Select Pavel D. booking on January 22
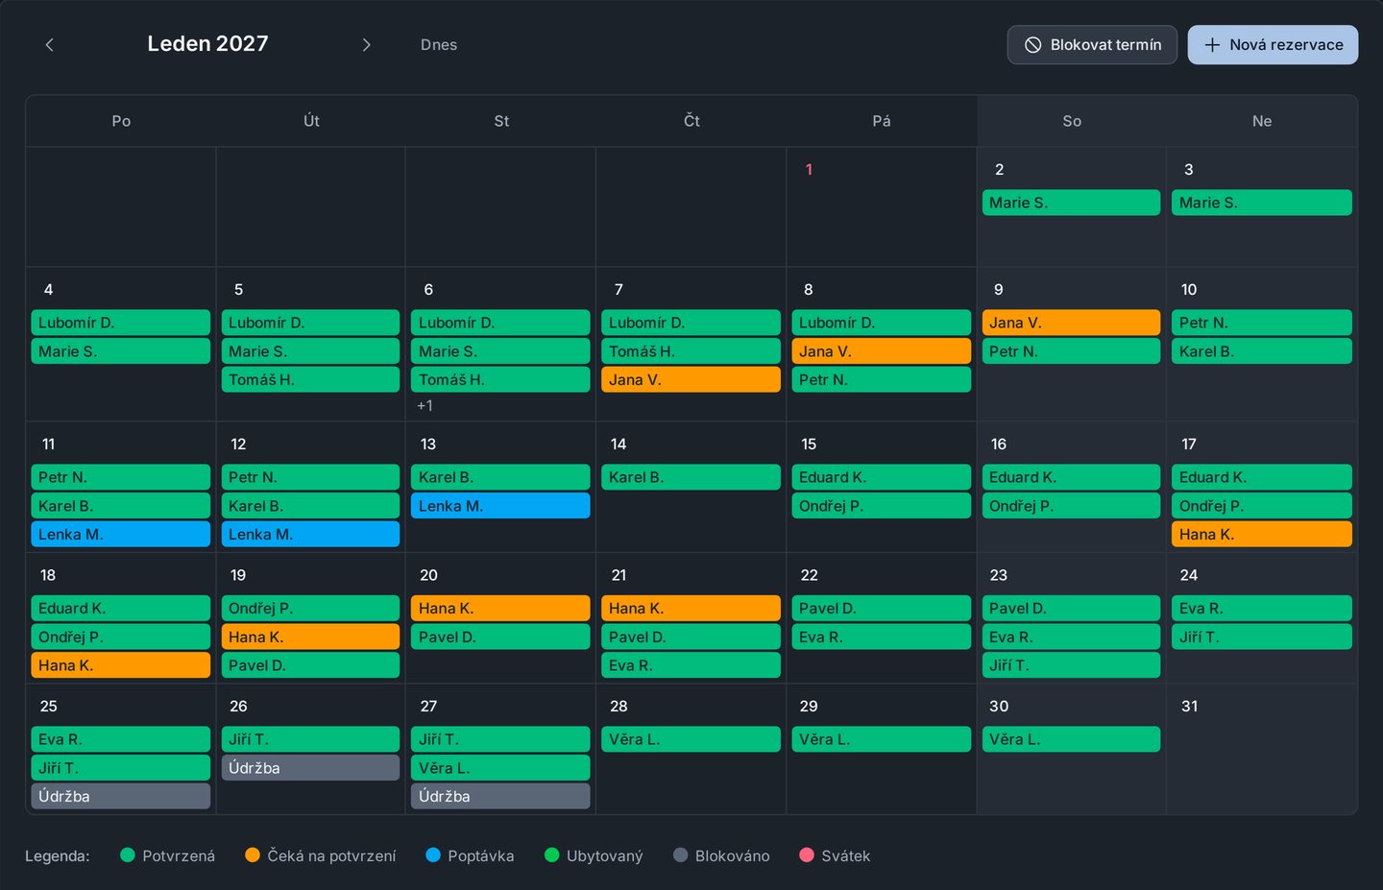The width and height of the screenshot is (1383, 890). [882, 609]
